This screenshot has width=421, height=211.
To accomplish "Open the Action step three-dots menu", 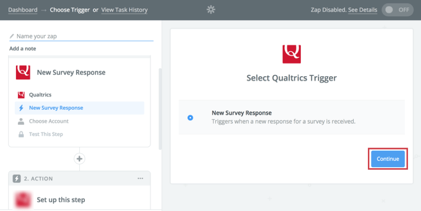I will pyautogui.click(x=140, y=179).
